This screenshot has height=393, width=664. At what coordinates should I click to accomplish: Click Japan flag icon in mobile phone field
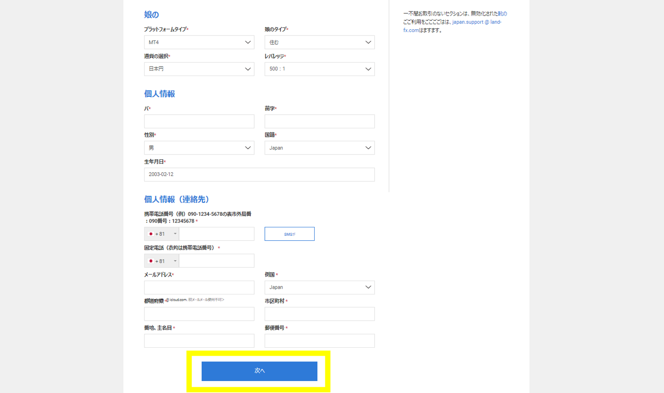click(151, 234)
